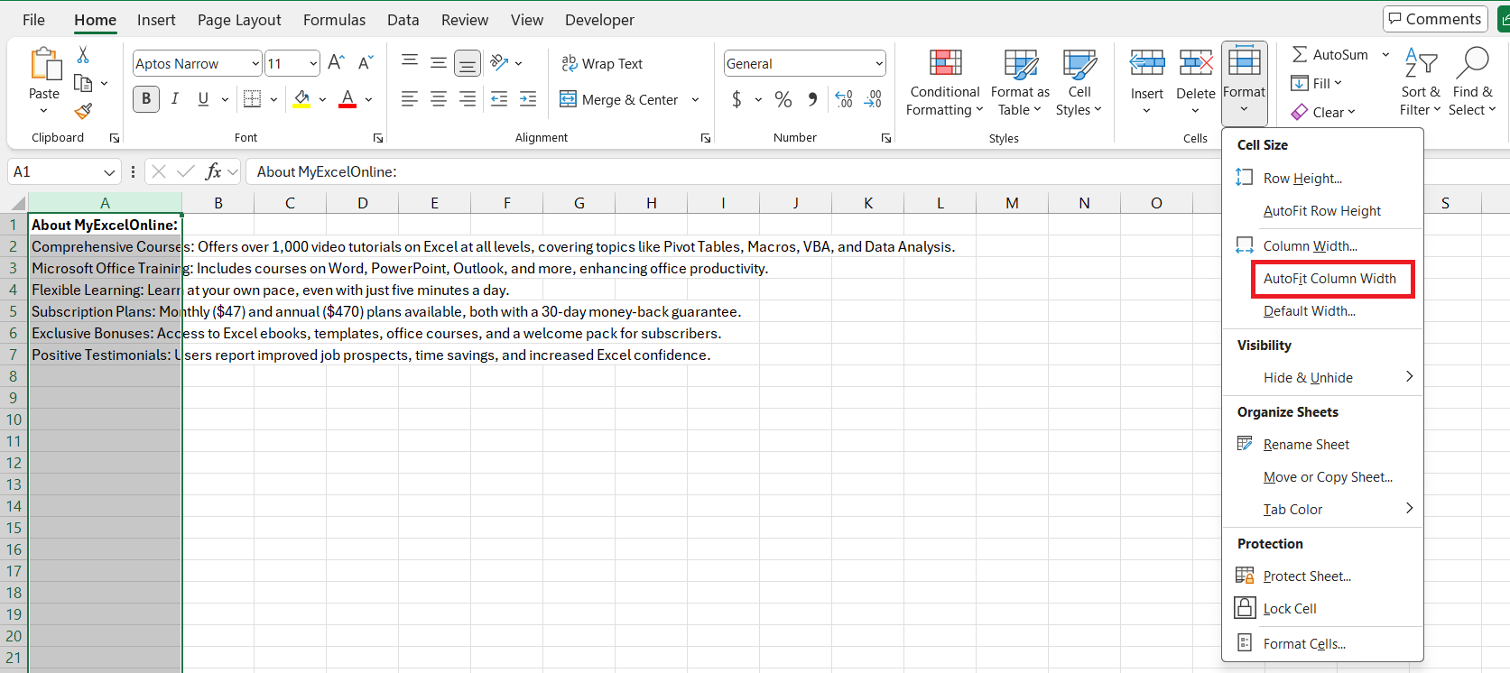The image size is (1510, 673).
Task: Click the Delete cells button
Action: click(1195, 83)
